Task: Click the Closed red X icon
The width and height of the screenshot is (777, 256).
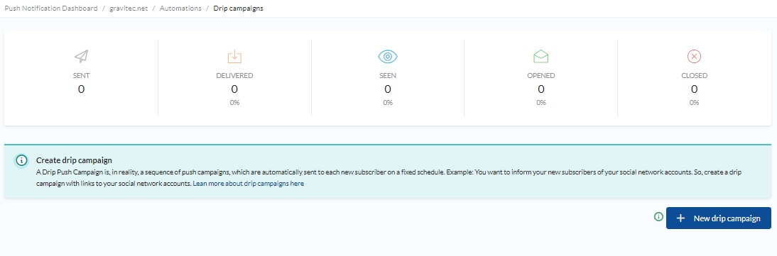Action: click(x=694, y=57)
